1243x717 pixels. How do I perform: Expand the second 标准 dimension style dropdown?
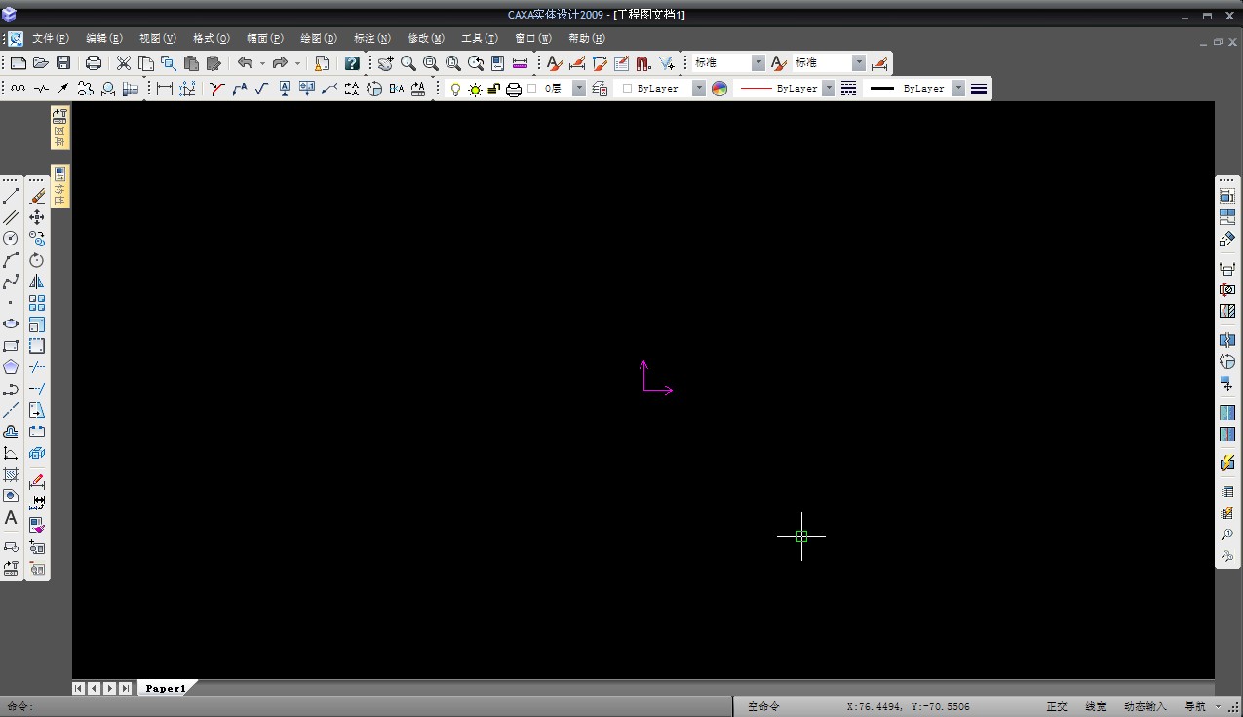tap(859, 63)
